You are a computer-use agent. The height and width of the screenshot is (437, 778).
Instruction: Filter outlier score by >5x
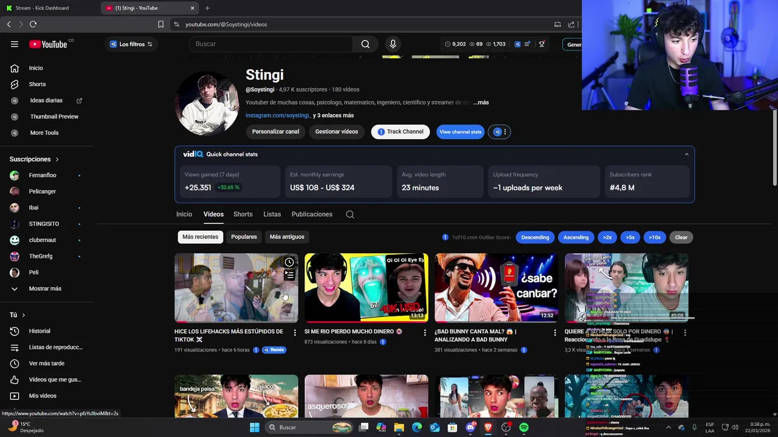pos(630,237)
